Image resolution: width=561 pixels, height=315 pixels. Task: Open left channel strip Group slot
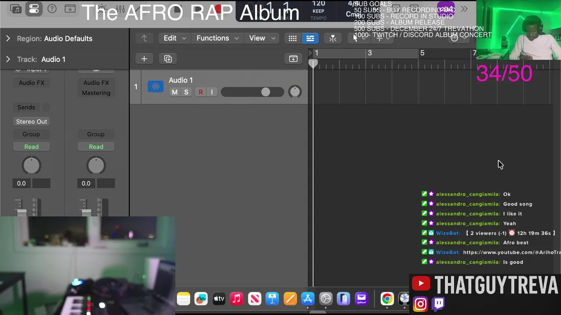[31, 134]
